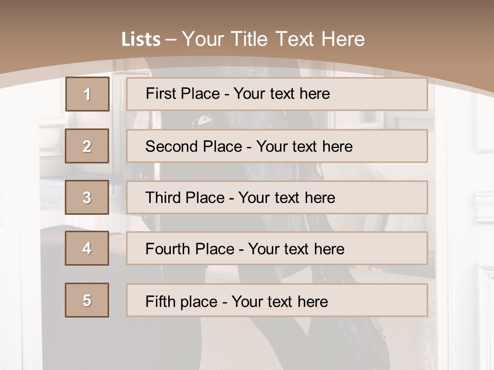Click the word "First" in the top list bar
Viewport: 494px width, 370px height.
coord(161,94)
